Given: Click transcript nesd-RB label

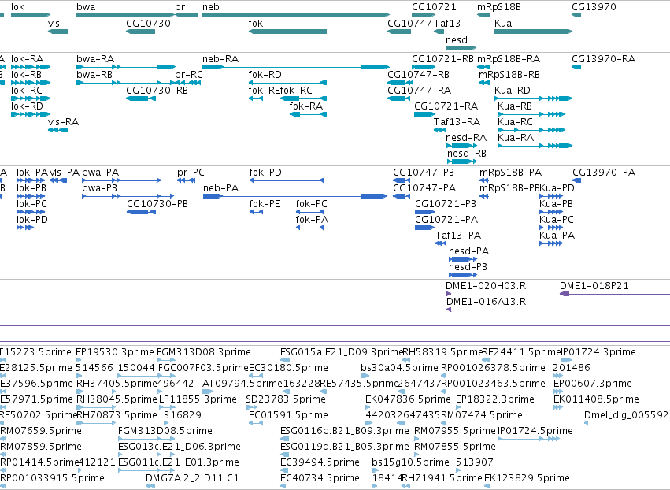Looking at the screenshot, I should point(467,153).
